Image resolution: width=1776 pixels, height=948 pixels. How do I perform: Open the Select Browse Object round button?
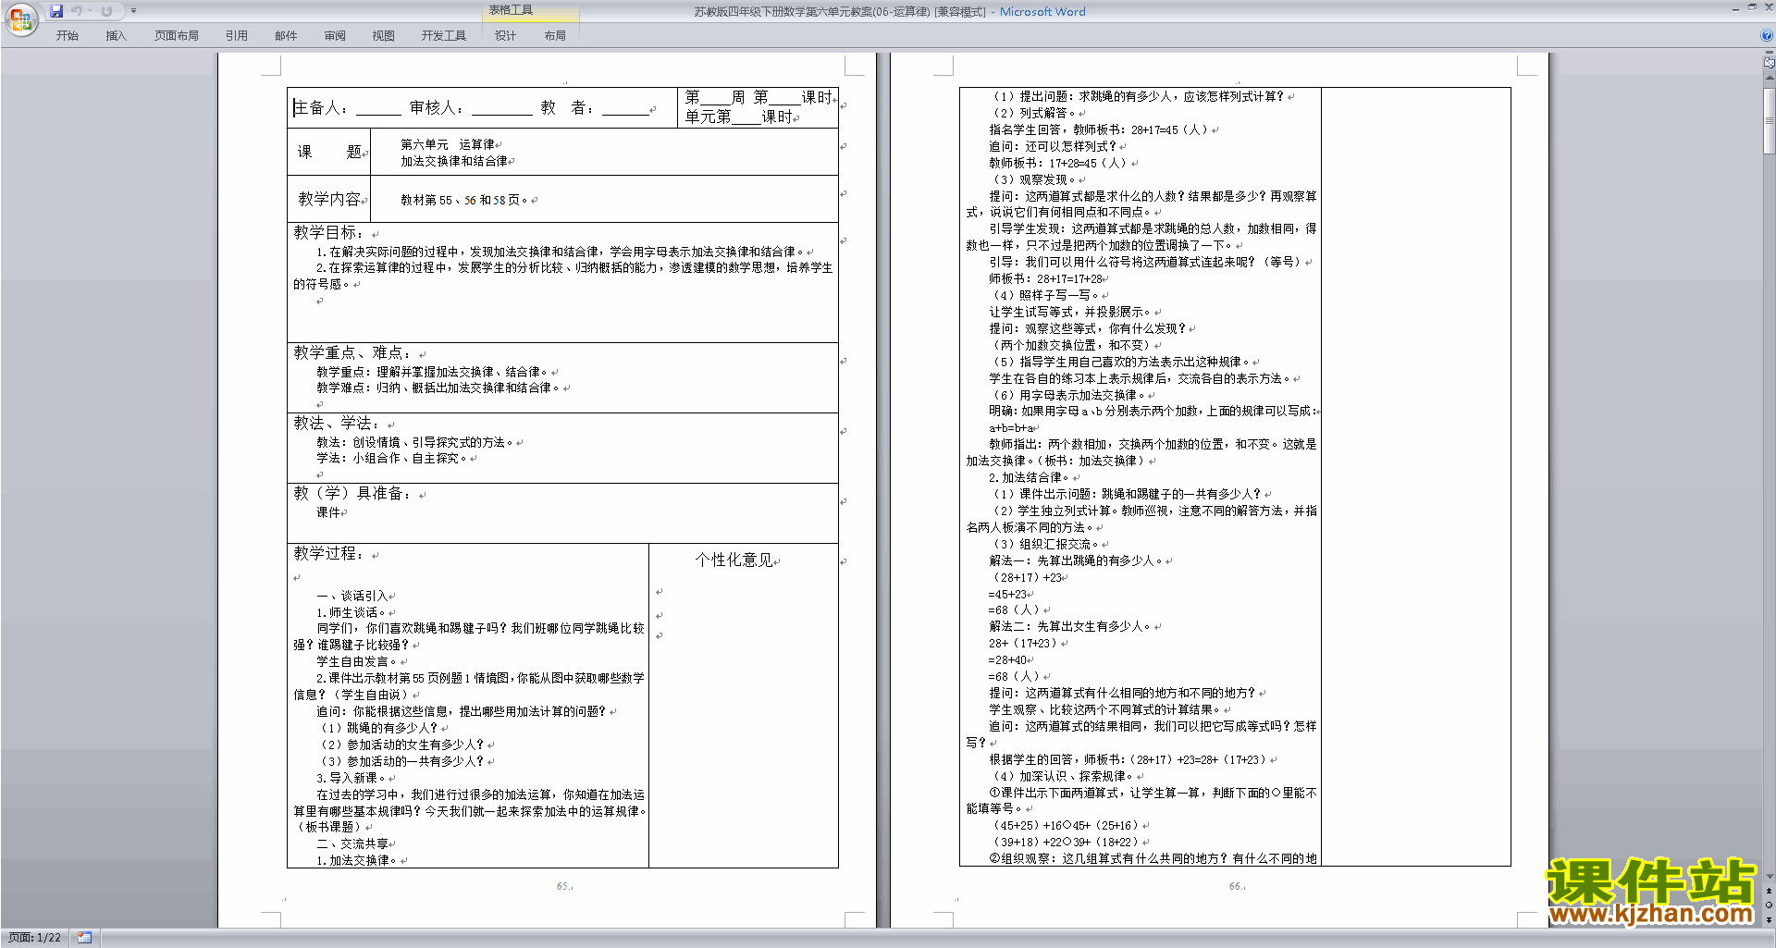tap(1770, 905)
